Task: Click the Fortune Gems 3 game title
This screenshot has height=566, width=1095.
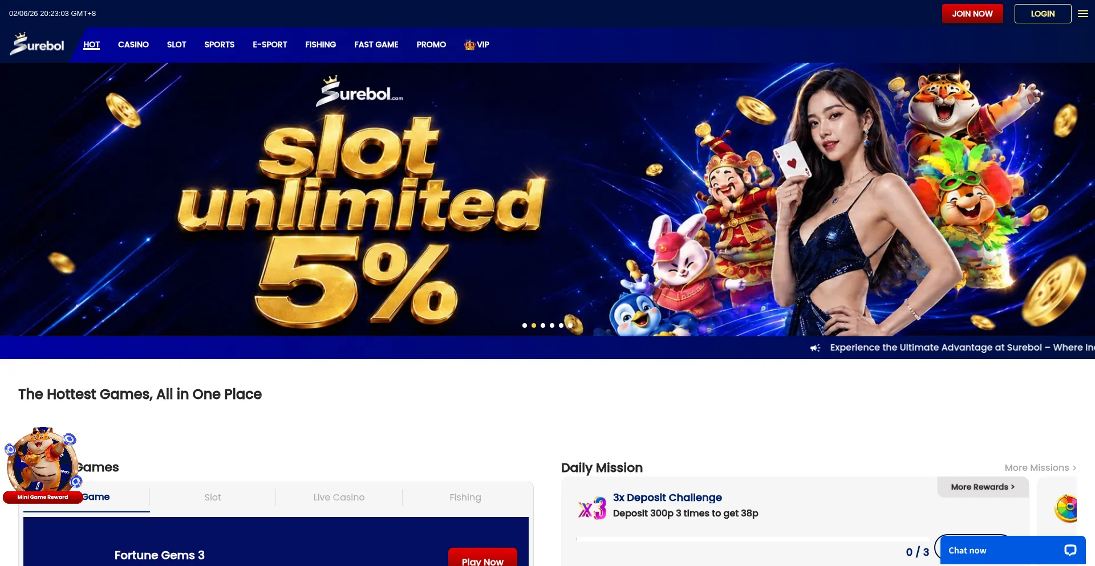Action: pos(160,555)
